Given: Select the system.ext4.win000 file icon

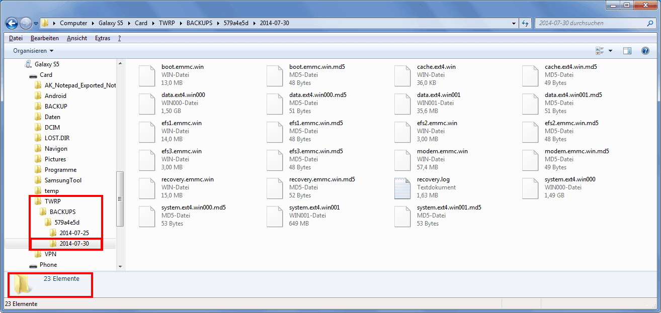Looking at the screenshot, I should tap(530, 187).
